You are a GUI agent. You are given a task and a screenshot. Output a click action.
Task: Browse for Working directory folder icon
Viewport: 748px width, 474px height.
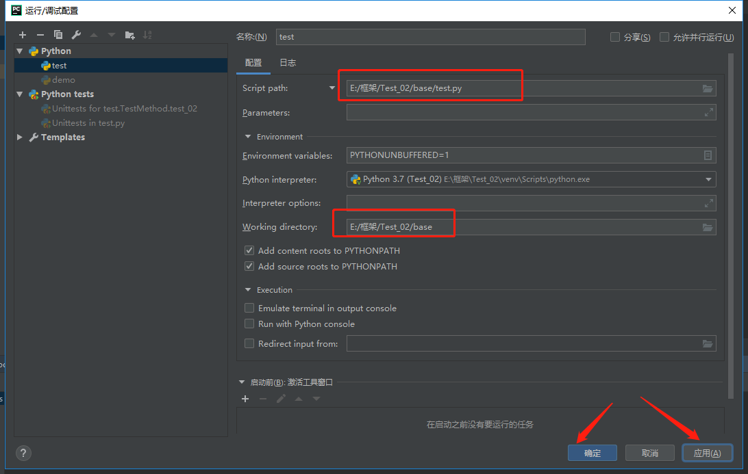tap(708, 227)
